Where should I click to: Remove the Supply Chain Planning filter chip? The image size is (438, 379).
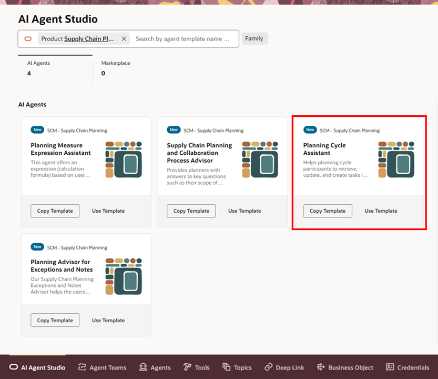point(124,38)
